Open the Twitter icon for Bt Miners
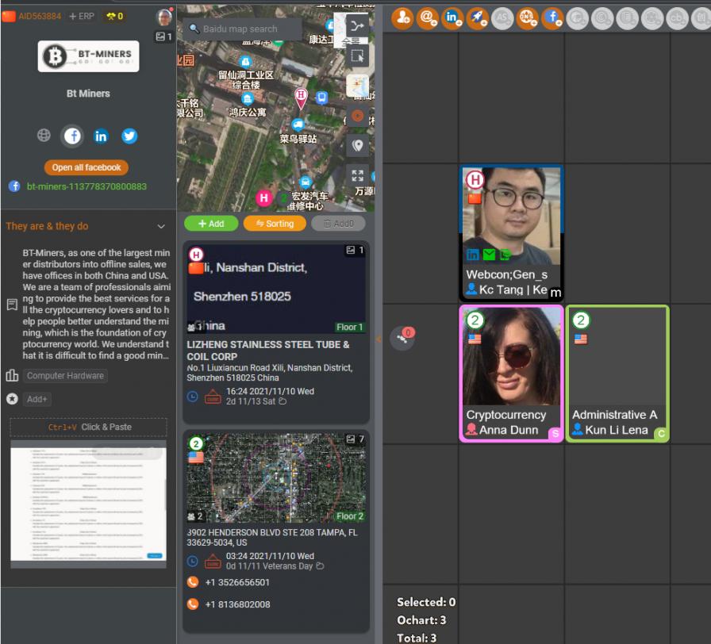The width and height of the screenshot is (711, 644). 129,136
